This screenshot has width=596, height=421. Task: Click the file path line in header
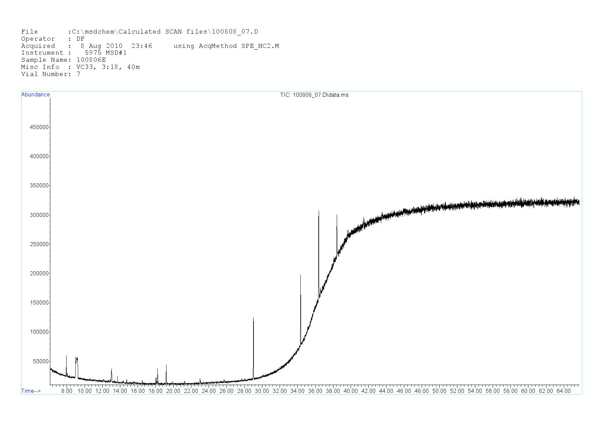[x=139, y=32]
